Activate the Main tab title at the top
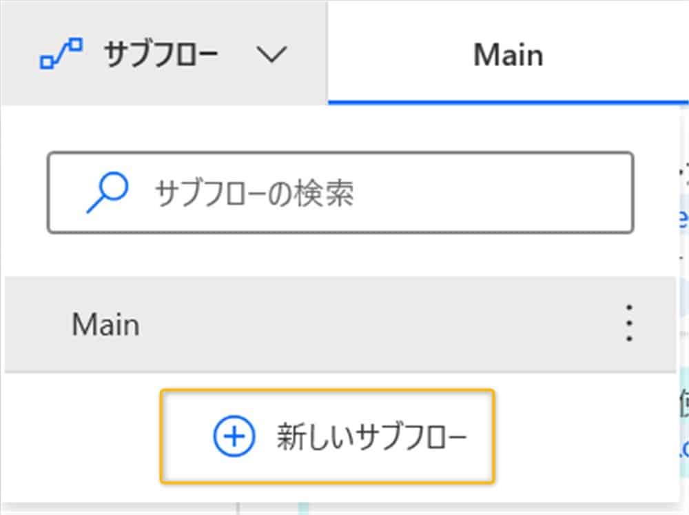The height and width of the screenshot is (515, 689). click(x=508, y=54)
